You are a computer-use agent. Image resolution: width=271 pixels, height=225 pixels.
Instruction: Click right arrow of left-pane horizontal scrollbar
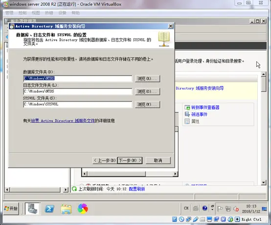click(66, 190)
